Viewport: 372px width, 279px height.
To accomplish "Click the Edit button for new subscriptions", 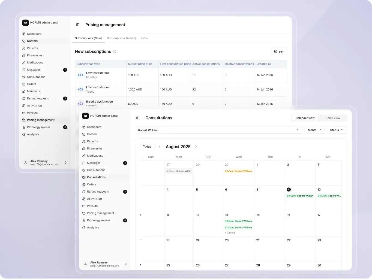I will point(279,51).
